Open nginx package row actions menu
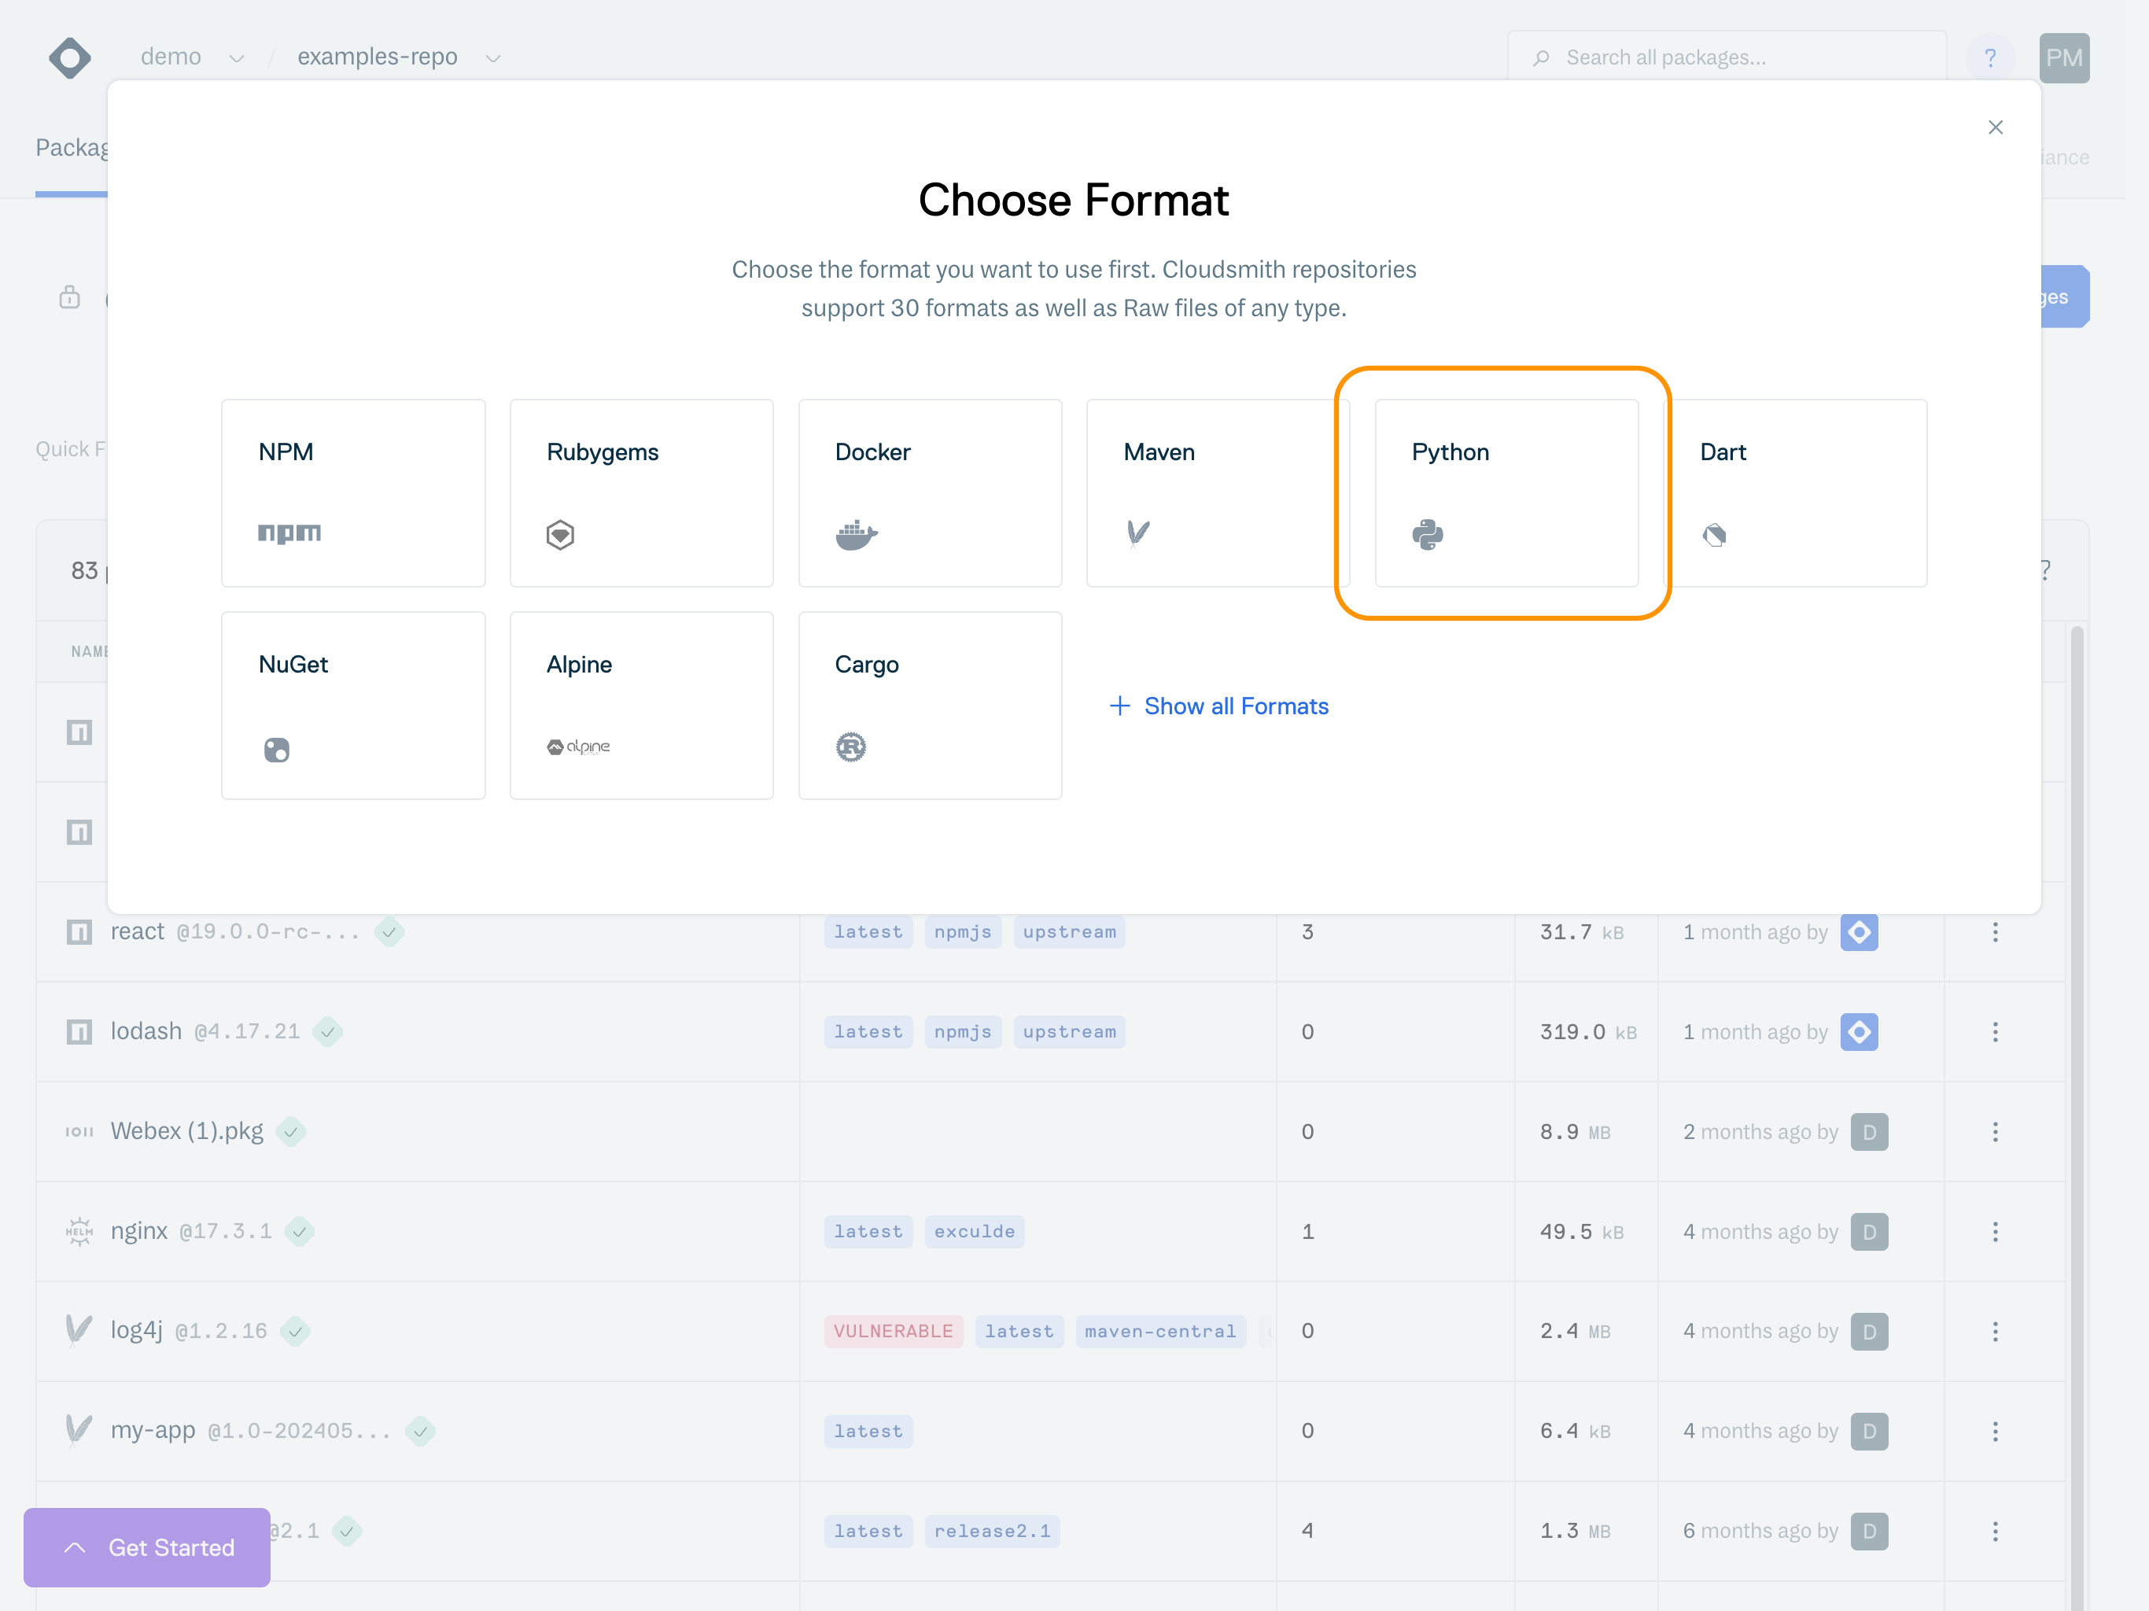Image resolution: width=2149 pixels, height=1611 pixels. click(1995, 1232)
